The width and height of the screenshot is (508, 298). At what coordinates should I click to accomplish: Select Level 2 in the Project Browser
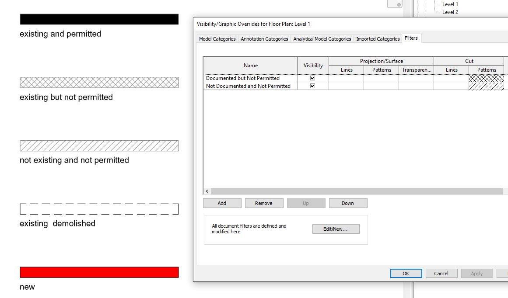(x=449, y=12)
